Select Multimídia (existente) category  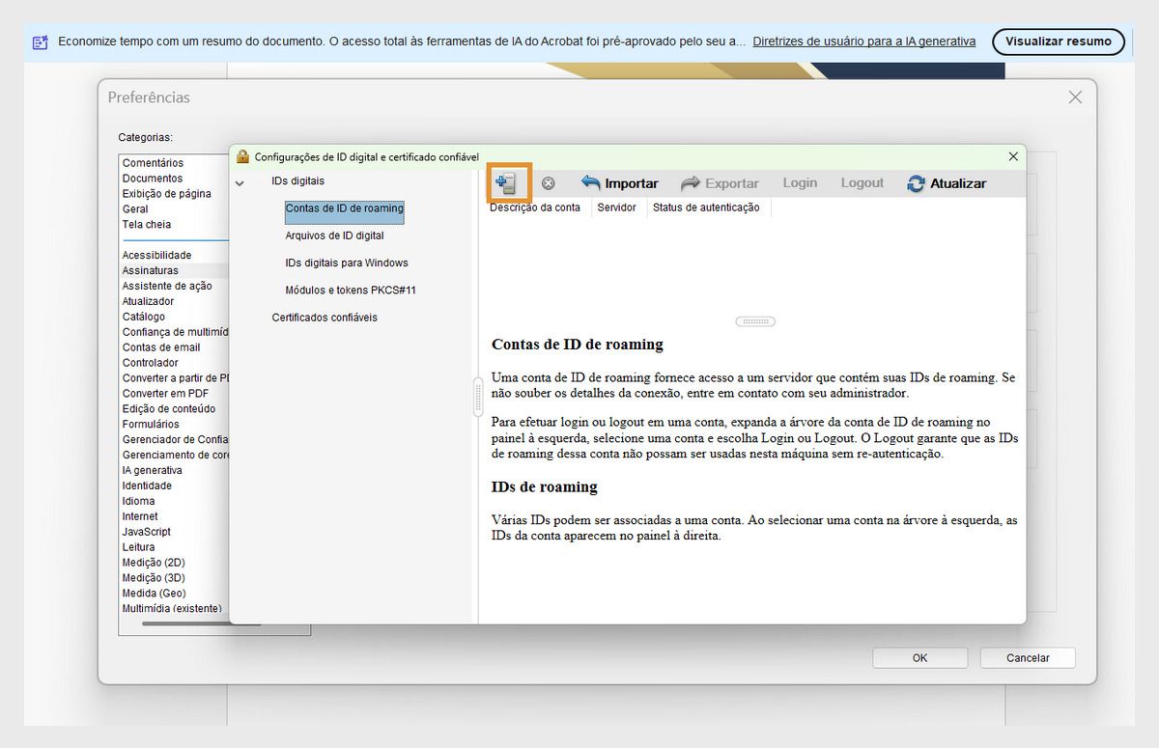click(x=172, y=609)
